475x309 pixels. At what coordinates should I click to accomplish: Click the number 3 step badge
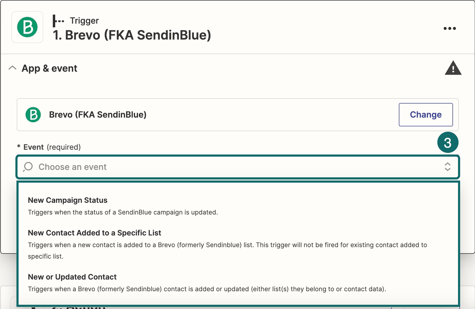[x=448, y=143]
